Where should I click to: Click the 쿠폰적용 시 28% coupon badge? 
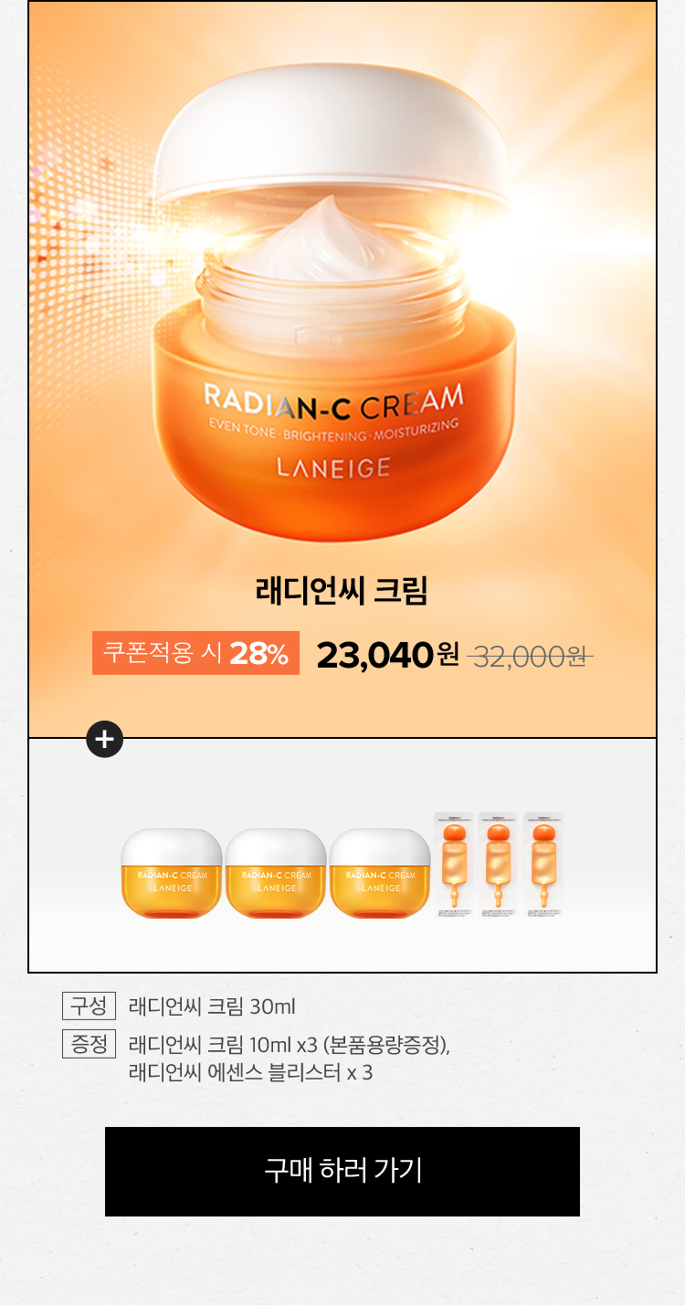click(x=195, y=653)
